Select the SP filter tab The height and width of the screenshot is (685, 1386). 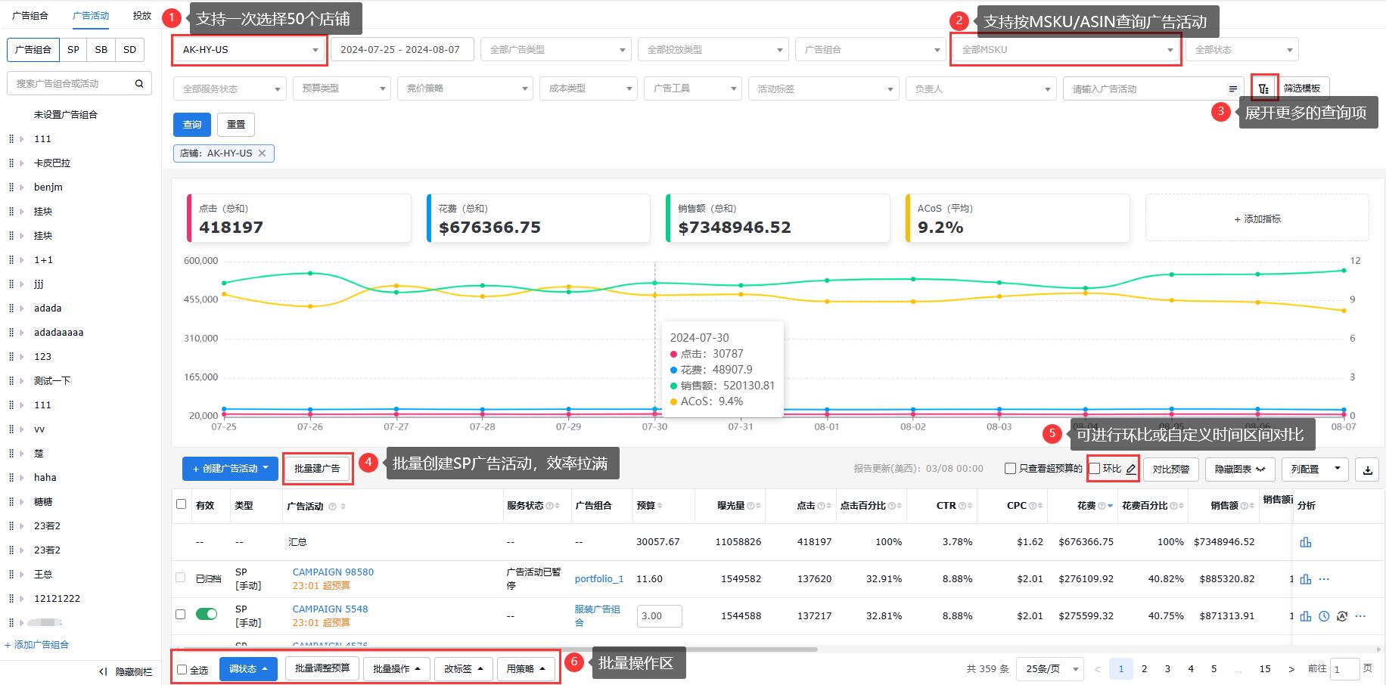click(x=73, y=50)
